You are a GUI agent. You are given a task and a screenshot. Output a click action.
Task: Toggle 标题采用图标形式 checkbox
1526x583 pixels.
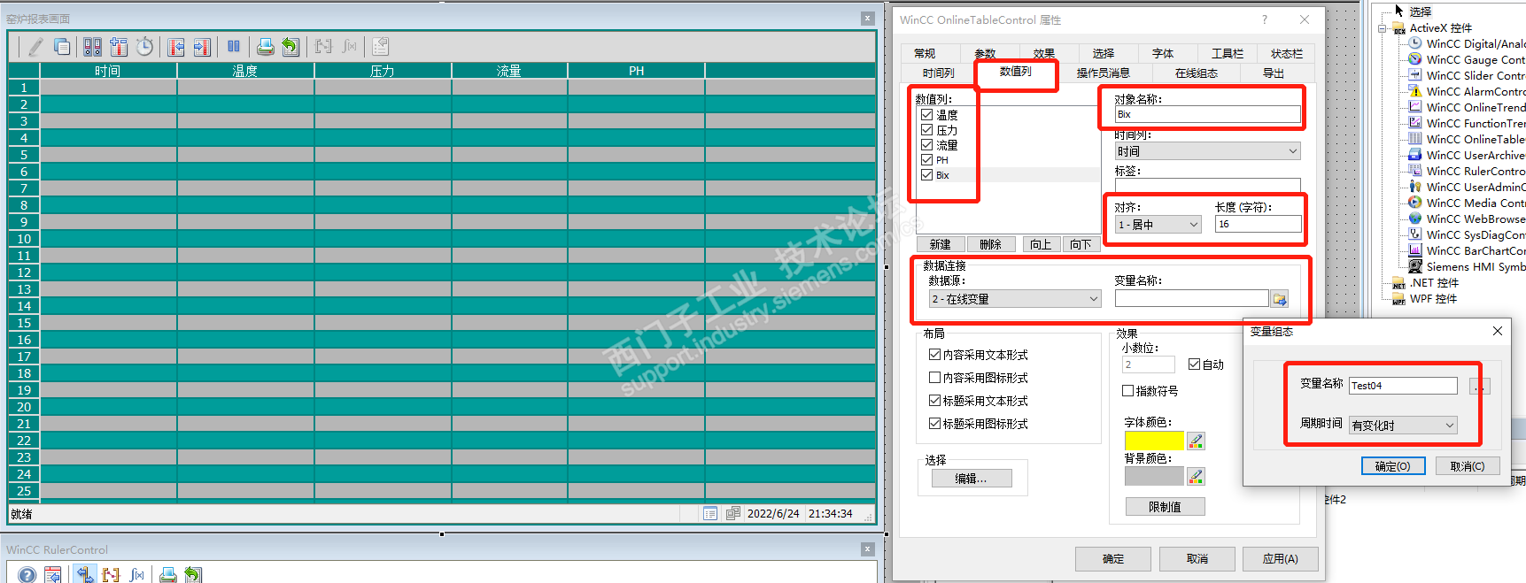point(934,424)
